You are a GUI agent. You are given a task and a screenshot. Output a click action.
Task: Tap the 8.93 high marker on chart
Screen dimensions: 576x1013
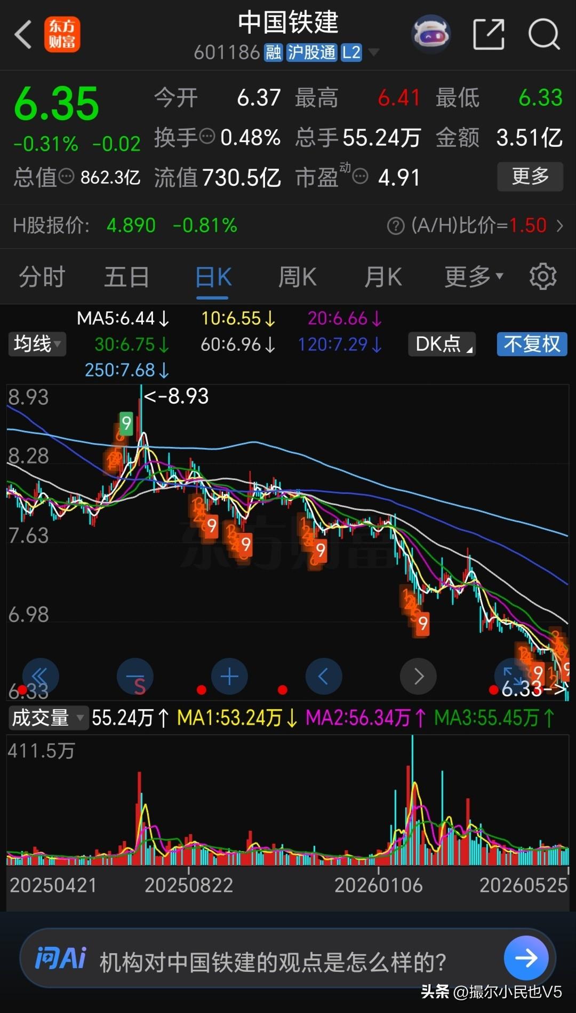click(x=177, y=396)
